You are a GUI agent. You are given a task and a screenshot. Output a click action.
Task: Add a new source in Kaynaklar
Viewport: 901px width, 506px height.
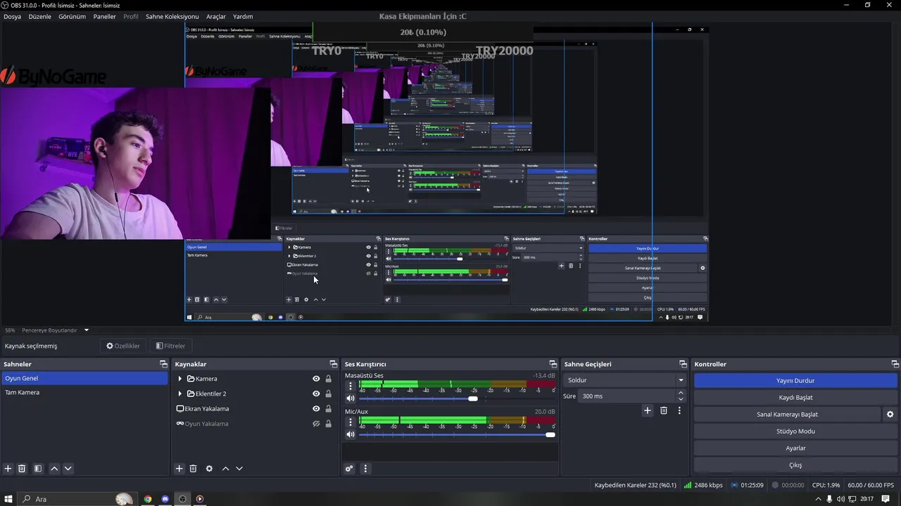click(179, 469)
